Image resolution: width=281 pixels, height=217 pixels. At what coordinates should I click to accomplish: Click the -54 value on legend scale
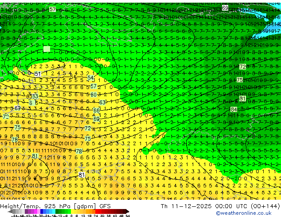tap(14, 216)
